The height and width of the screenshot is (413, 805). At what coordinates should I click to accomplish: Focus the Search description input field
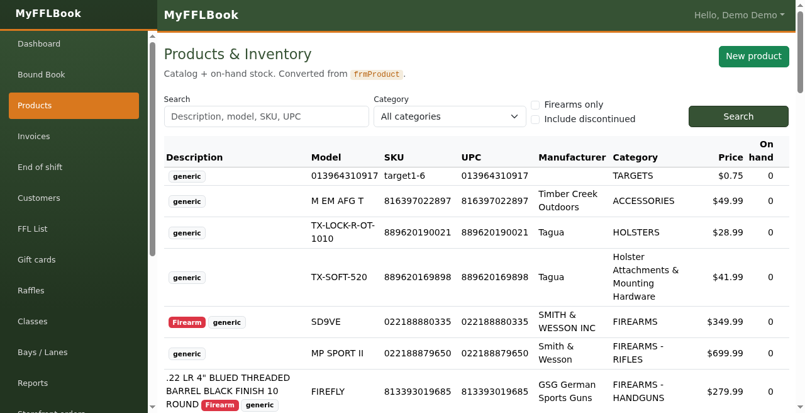266,116
